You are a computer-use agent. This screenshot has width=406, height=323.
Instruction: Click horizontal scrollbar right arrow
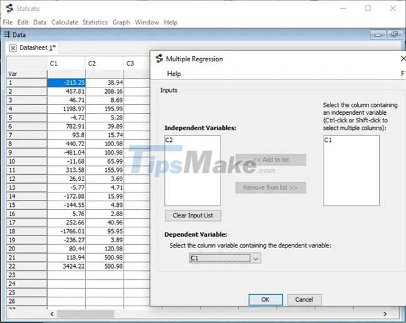click(385, 314)
